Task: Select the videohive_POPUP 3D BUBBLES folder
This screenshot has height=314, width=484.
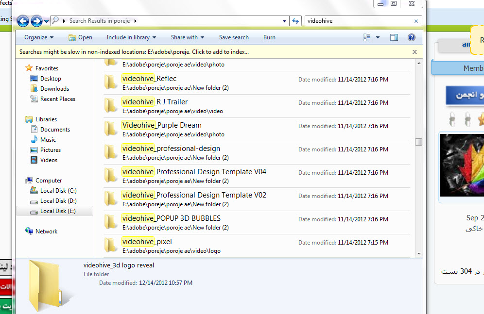Action: pos(257,222)
